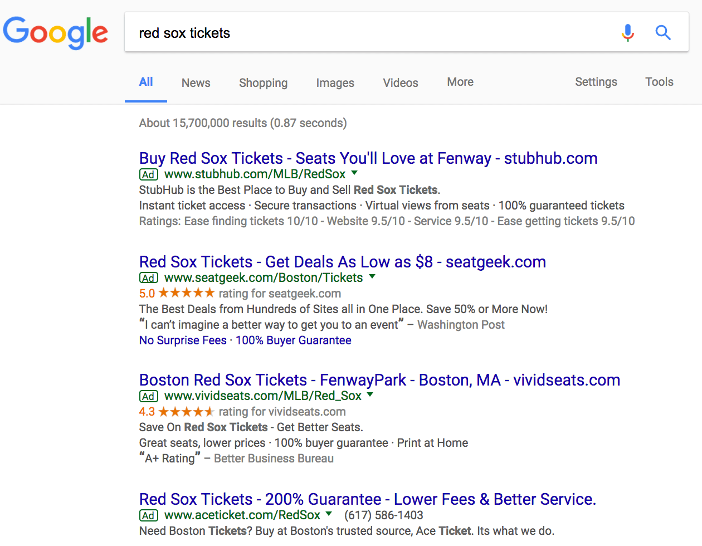Open the StubHub Buy Red Sox Tickets link
This screenshot has width=702, height=546.
tap(368, 158)
